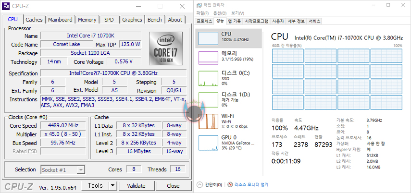This screenshot has height=193, width=411.
Task: Switch to the 프로세스 tab
Action: [x=204, y=21]
